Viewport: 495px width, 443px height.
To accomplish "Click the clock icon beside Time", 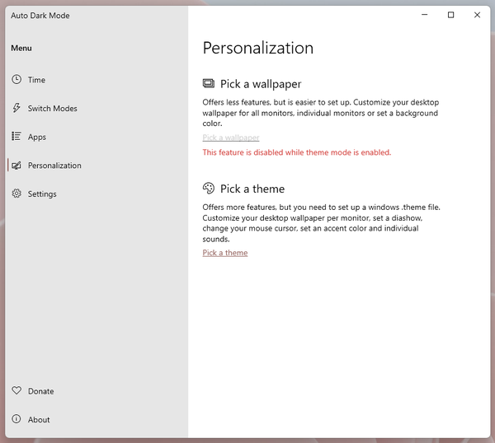I will click(16, 80).
